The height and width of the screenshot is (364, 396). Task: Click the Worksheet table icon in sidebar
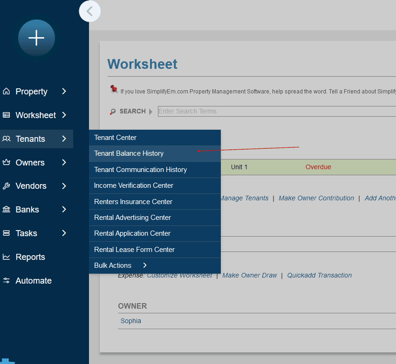click(x=7, y=115)
